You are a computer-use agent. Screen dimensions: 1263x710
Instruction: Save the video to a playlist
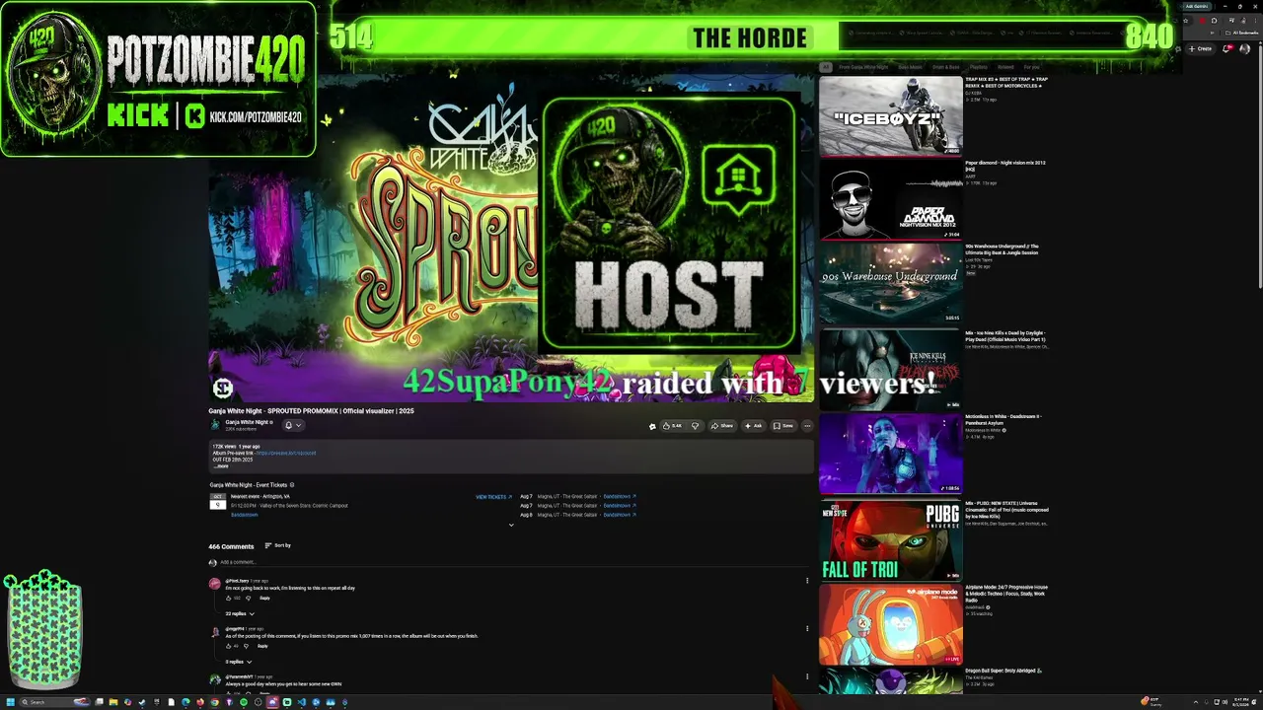[x=783, y=426]
